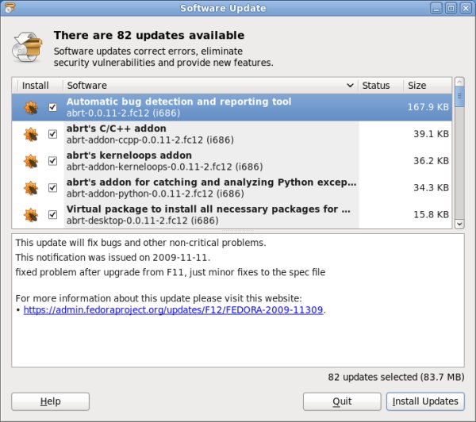This screenshot has width=476, height=422.
Task: Click the Quit button
Action: (342, 401)
